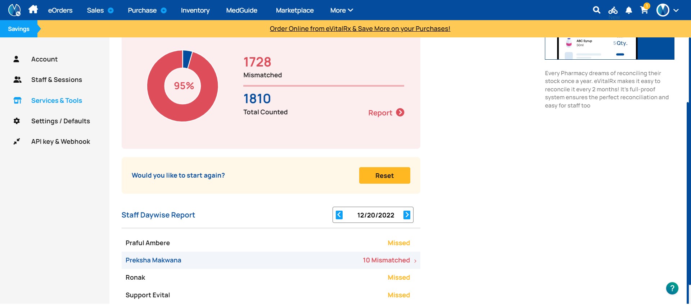The height and width of the screenshot is (307, 691).
Task: Select the Support Evital row
Action: point(271,295)
